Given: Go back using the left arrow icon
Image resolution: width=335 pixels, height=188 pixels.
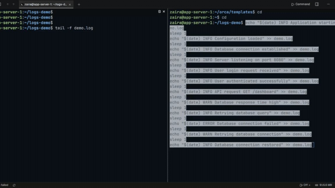Looking at the screenshot, I should 8,4.
